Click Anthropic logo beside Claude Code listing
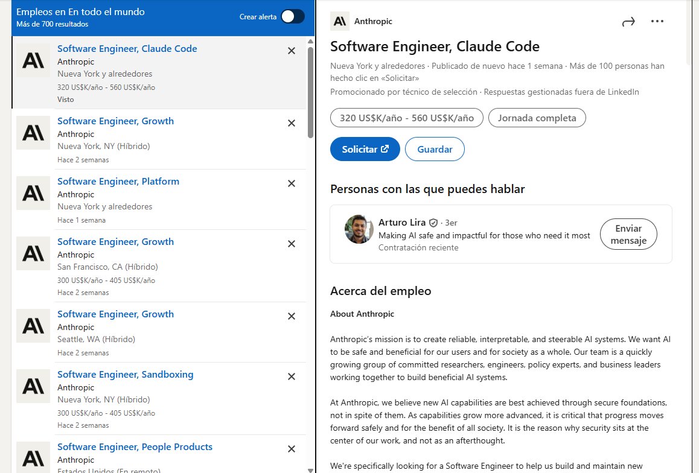Image resolution: width=699 pixels, height=473 pixels. click(x=33, y=60)
